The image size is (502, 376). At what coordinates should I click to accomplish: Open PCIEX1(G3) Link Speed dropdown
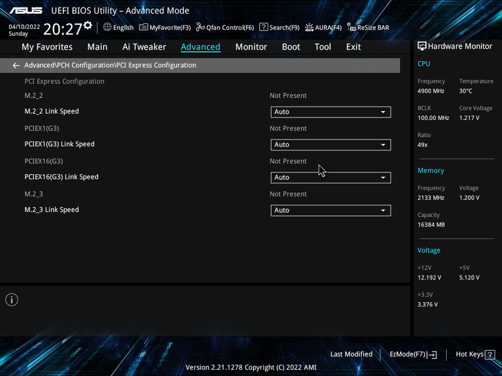pos(330,144)
